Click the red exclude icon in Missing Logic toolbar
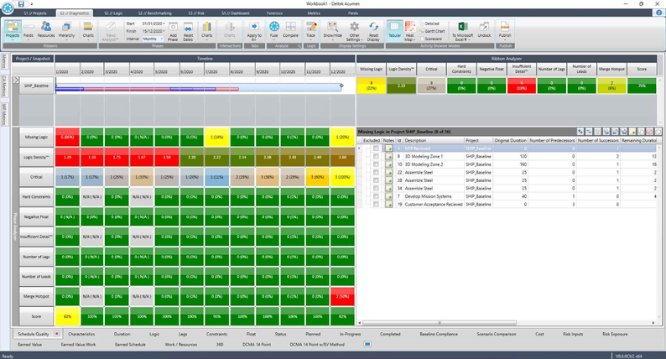666x359 pixels. point(649,132)
